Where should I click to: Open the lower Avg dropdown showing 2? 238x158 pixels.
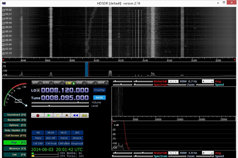tap(208, 153)
